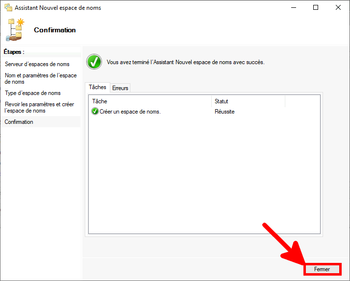Viewport: 350px width, 281px height.
Task: Select step Serveur d'espaces de noms
Action: click(x=37, y=64)
